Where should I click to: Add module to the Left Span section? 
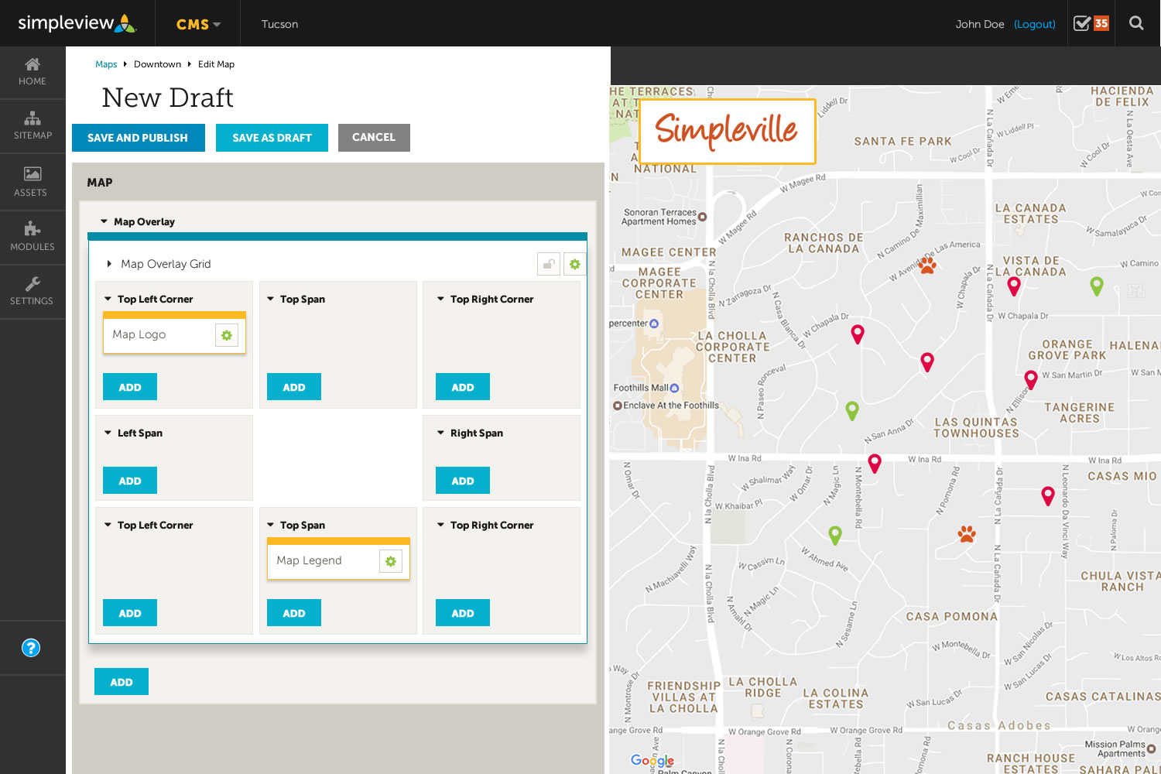click(130, 481)
